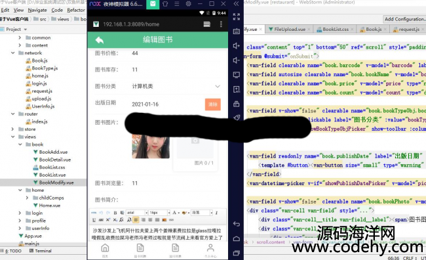Viewport: 426px width, 260px height.
Task: Tap the back arrow in 编辑图书 header
Action: pyautogui.click(x=100, y=40)
